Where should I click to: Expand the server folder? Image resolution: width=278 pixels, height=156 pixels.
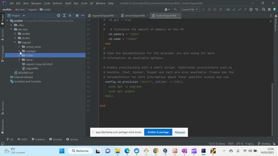tap(19, 60)
